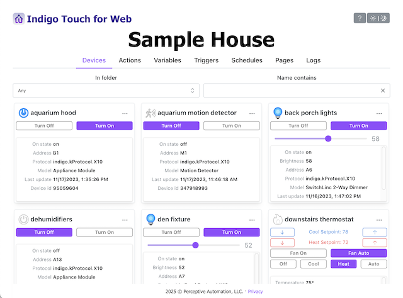The width and height of the screenshot is (403, 298).
Task: Click the downstairs thermostat flame icon
Action: [x=278, y=219]
